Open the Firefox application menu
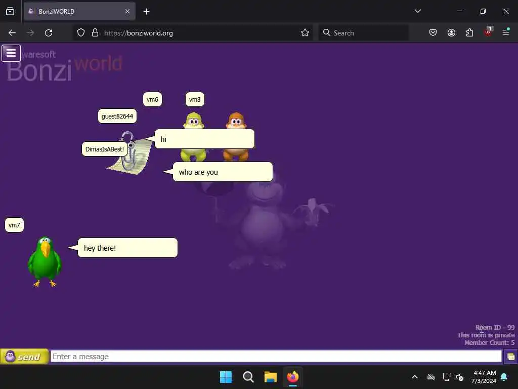The width and height of the screenshot is (518, 389). (x=506, y=32)
